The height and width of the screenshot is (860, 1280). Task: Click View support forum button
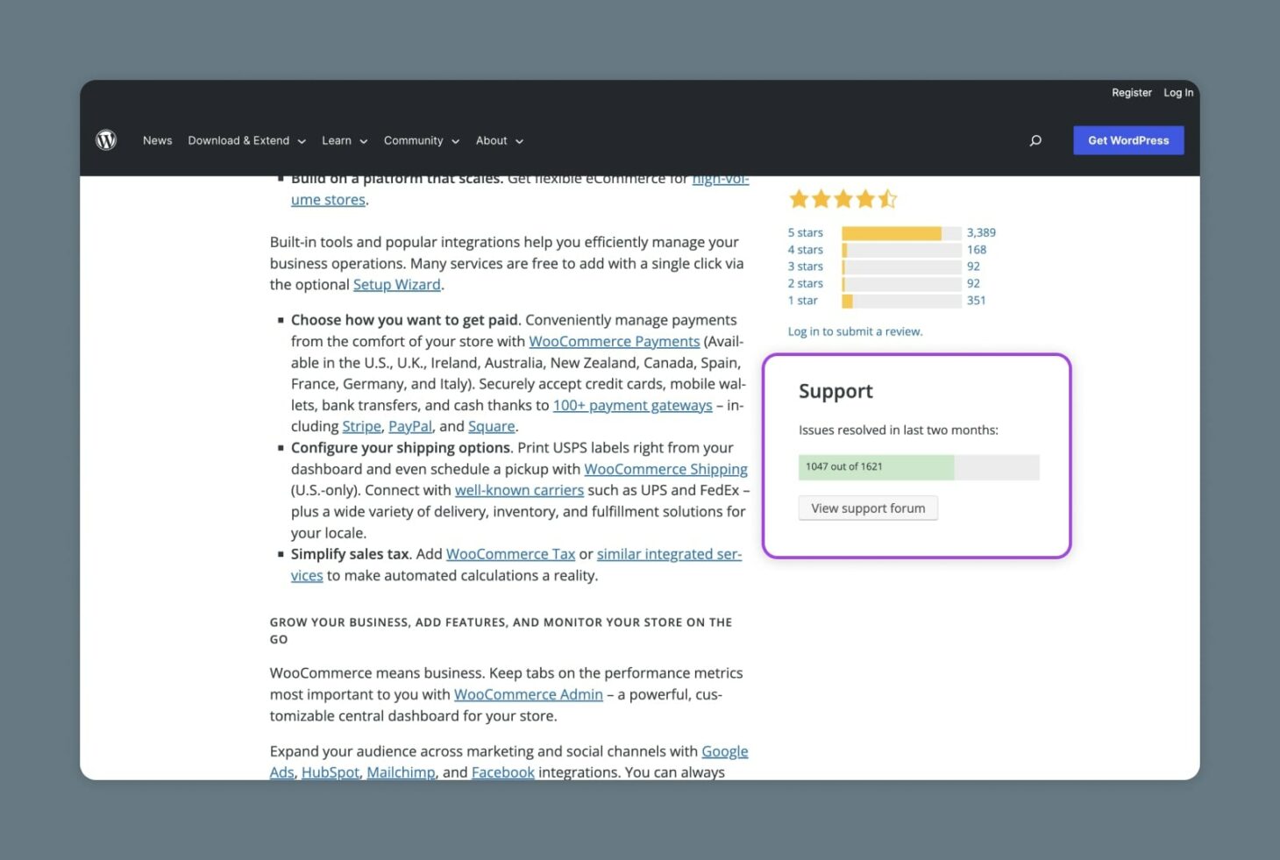(x=867, y=508)
